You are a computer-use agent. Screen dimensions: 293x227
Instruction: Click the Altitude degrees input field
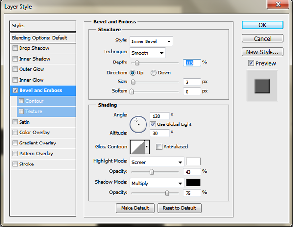click(160, 133)
